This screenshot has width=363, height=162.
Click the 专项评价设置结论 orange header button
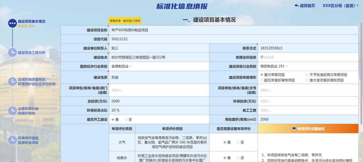pyautogui.click(x=308, y=129)
